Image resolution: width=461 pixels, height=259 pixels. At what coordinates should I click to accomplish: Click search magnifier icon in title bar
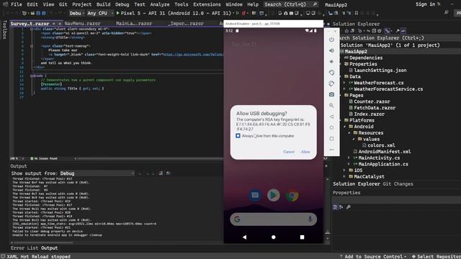click(315, 4)
